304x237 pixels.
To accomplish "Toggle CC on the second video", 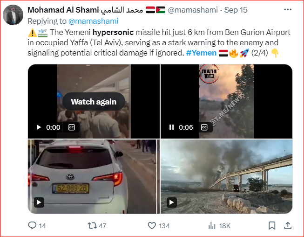I will 204,127.
